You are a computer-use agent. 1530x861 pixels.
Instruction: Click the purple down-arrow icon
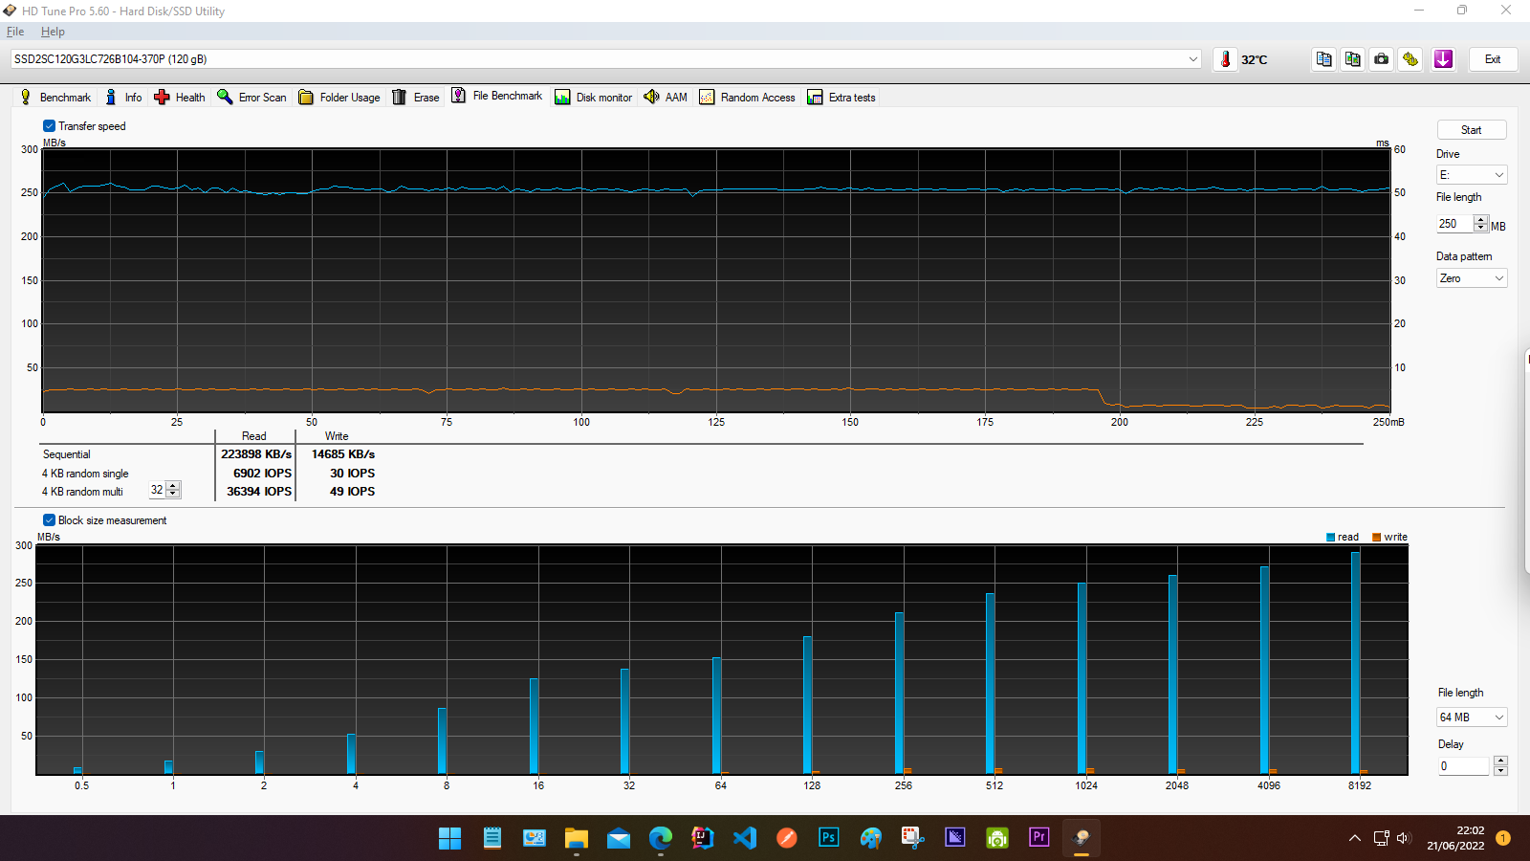[x=1443, y=59]
